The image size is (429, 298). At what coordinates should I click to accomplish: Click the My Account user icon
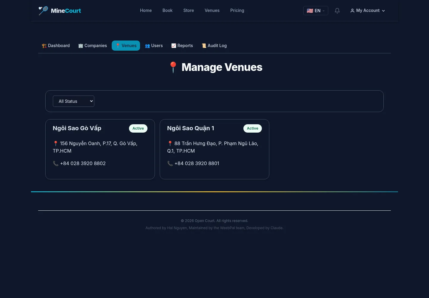[x=352, y=11]
